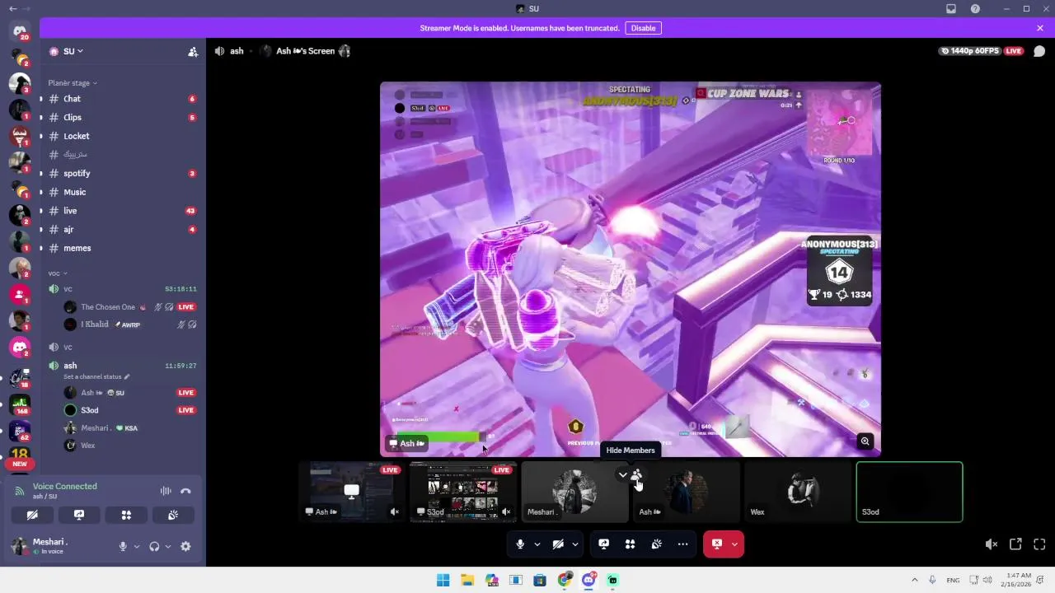Open Windows Start menu
The height and width of the screenshot is (593, 1055).
click(443, 580)
